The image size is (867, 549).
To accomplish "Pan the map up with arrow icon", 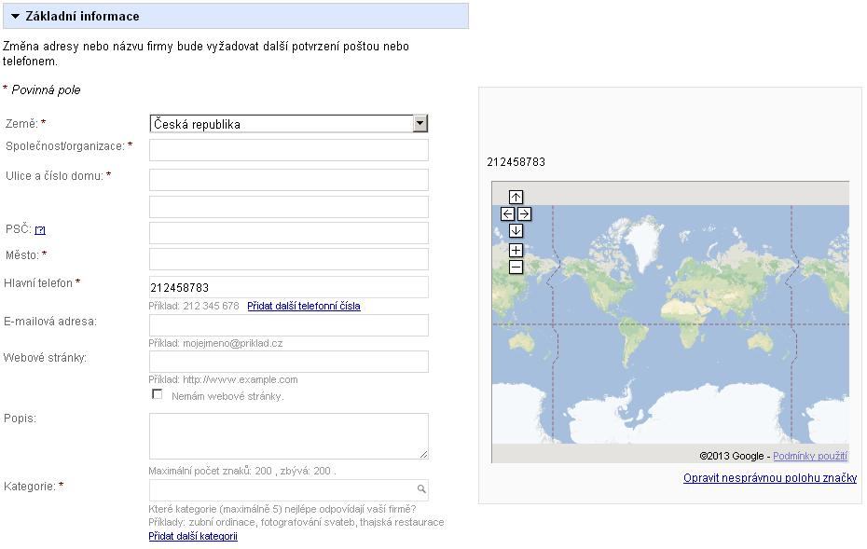I will pyautogui.click(x=516, y=197).
